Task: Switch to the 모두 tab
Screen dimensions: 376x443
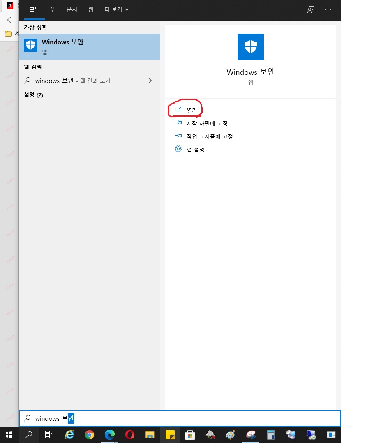Action: pos(35,9)
